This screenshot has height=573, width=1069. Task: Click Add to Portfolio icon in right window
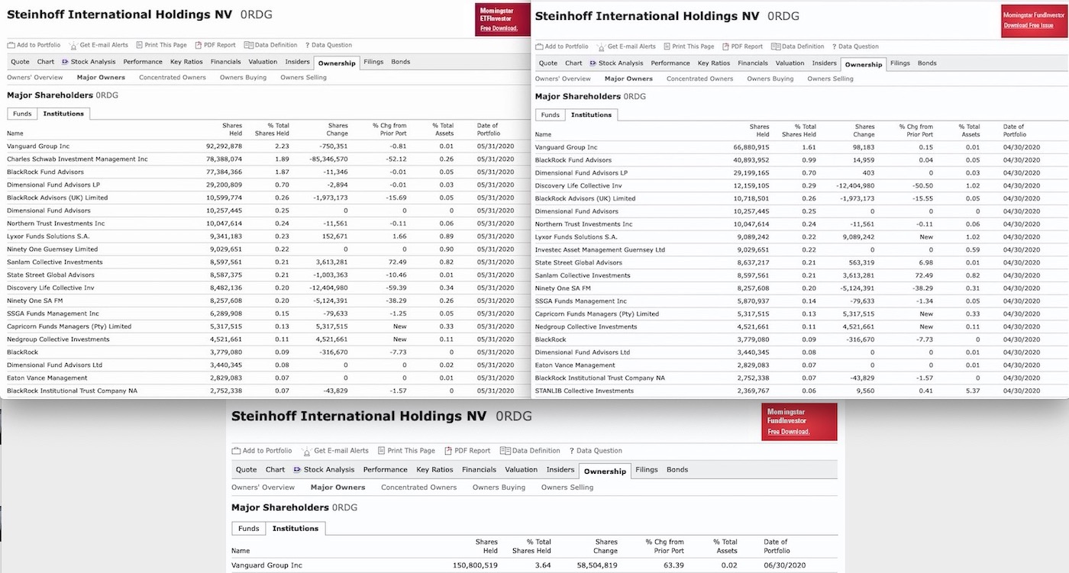tap(539, 47)
